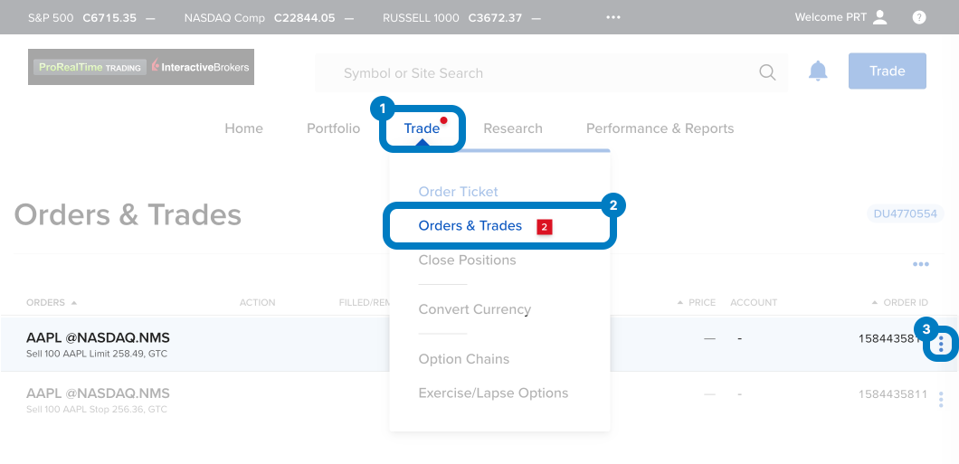This screenshot has width=959, height=464.
Task: Go to the Portfolio tab
Action: (333, 128)
